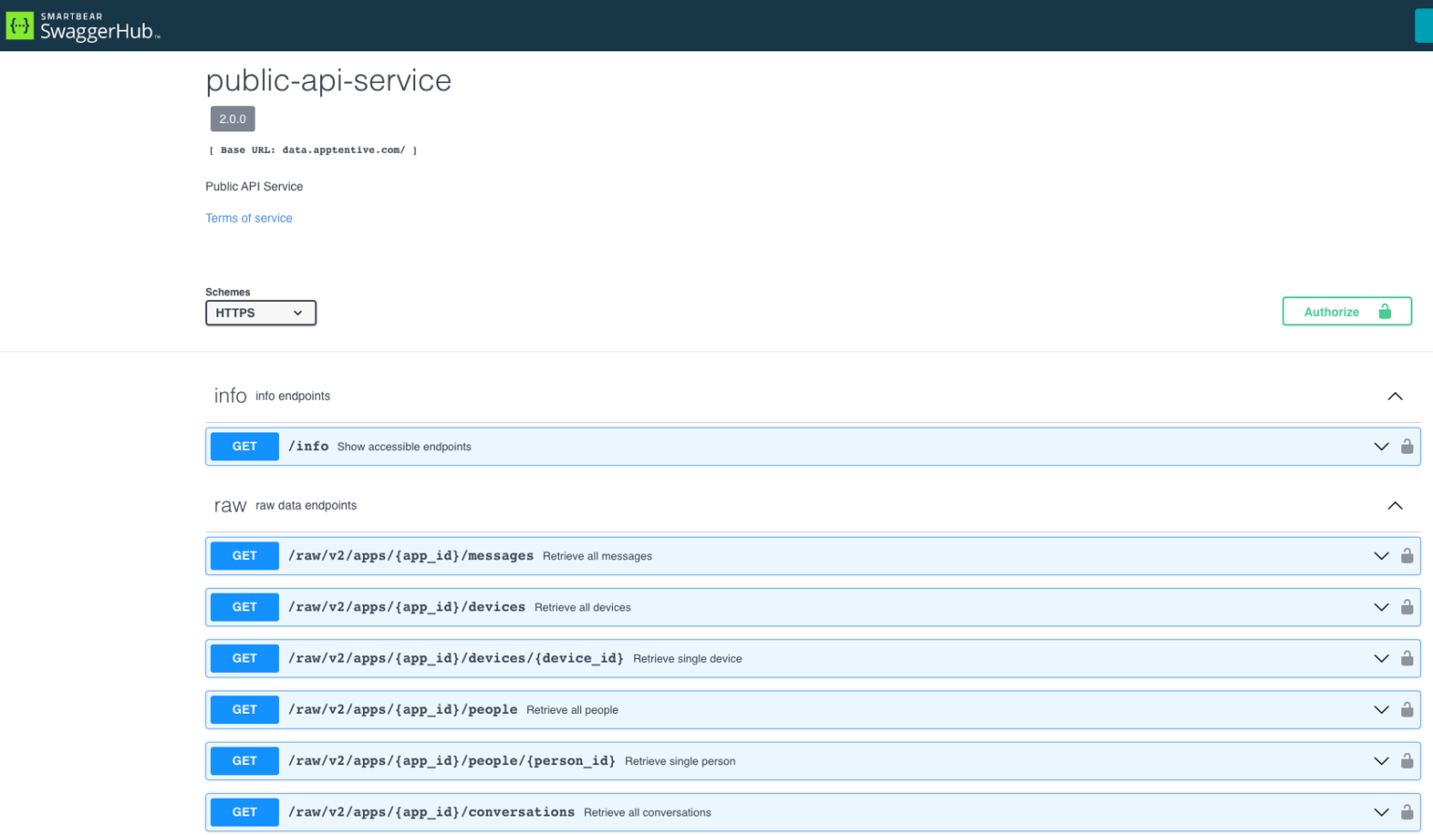Click the Authorize button
The image size is (1433, 835).
pos(1332,311)
